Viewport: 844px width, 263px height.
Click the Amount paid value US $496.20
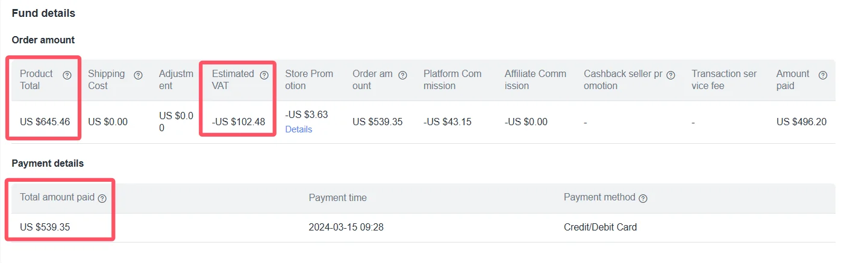[x=801, y=122]
